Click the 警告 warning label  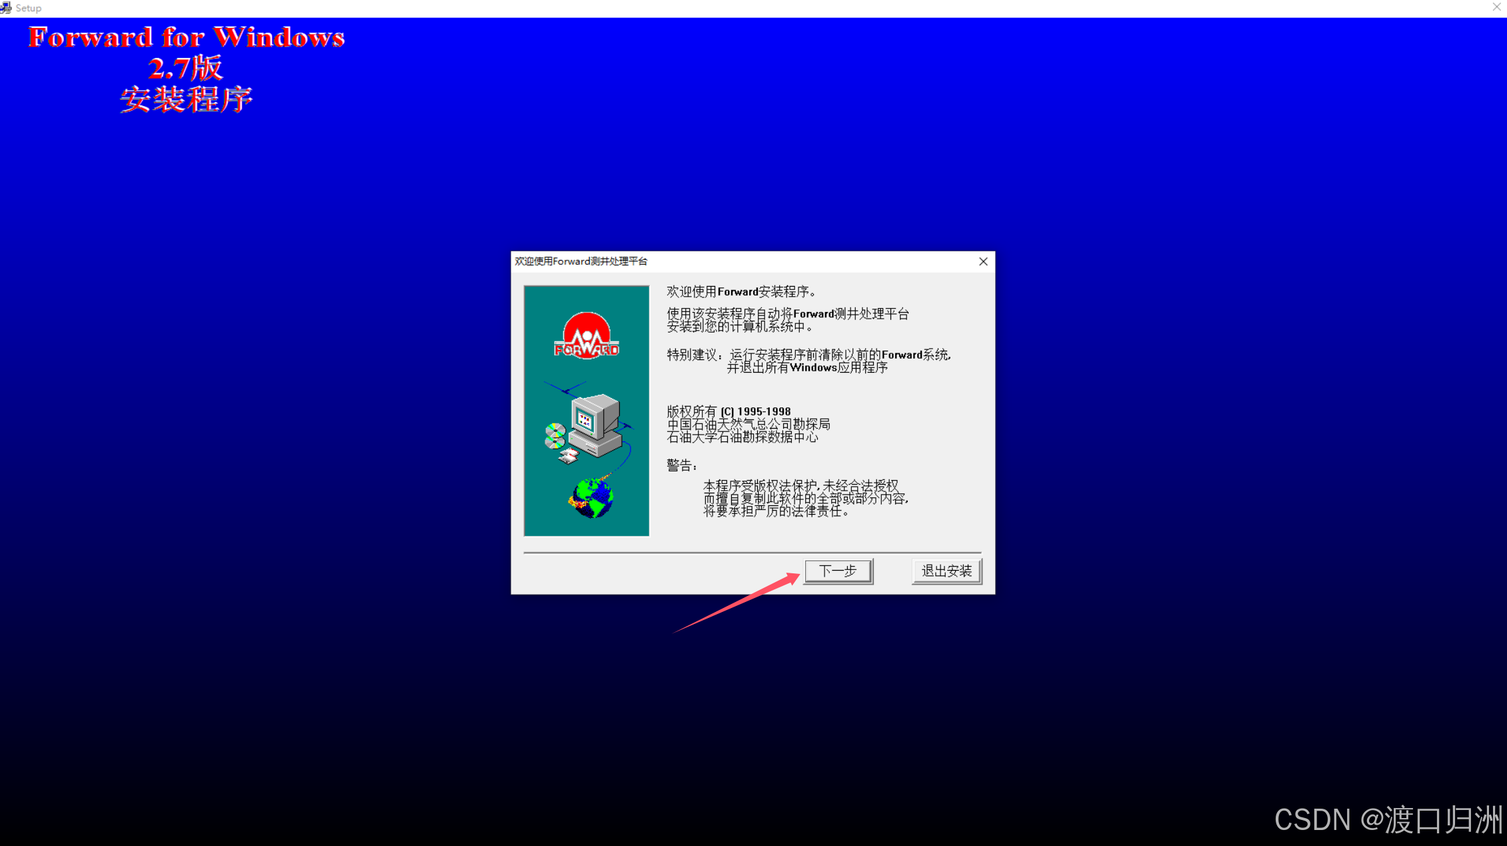click(681, 465)
